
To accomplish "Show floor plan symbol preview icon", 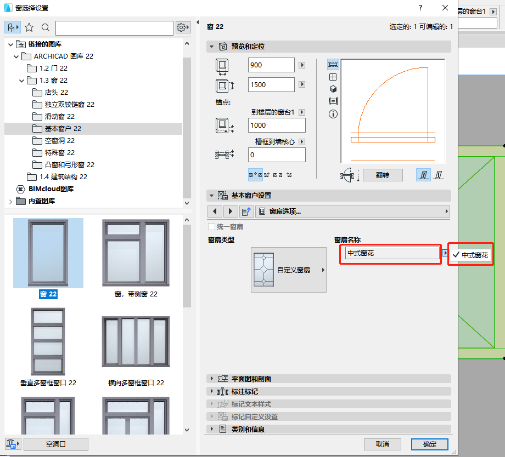I will pyautogui.click(x=333, y=64).
